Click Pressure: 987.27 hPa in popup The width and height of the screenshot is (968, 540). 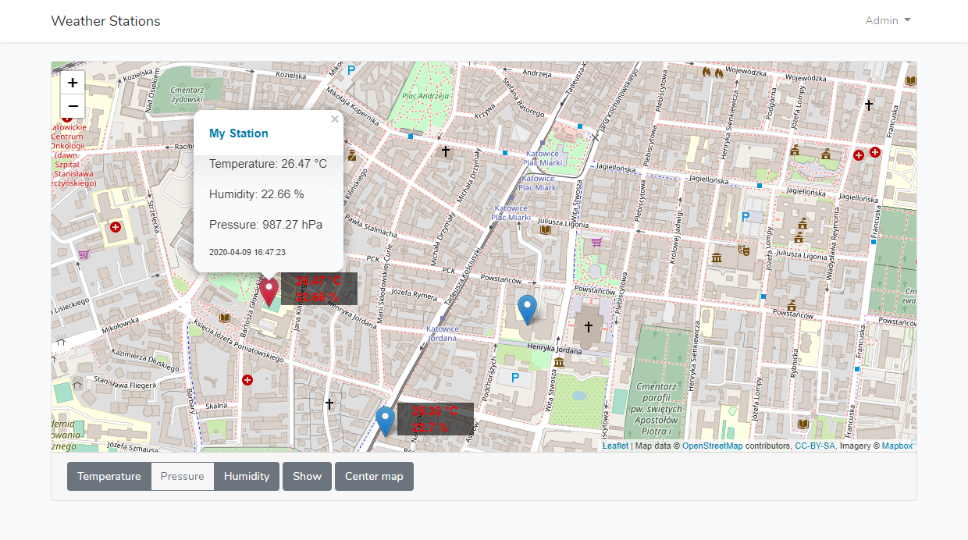click(x=265, y=225)
